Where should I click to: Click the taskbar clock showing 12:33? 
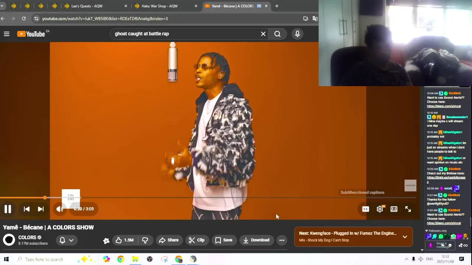coord(445,259)
